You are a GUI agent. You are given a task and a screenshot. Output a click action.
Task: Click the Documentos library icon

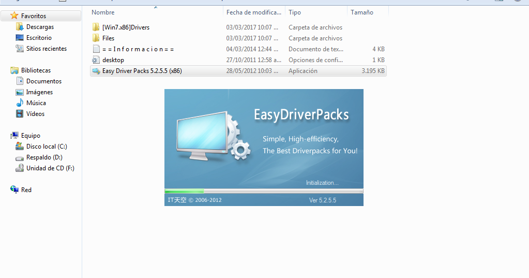coord(20,81)
